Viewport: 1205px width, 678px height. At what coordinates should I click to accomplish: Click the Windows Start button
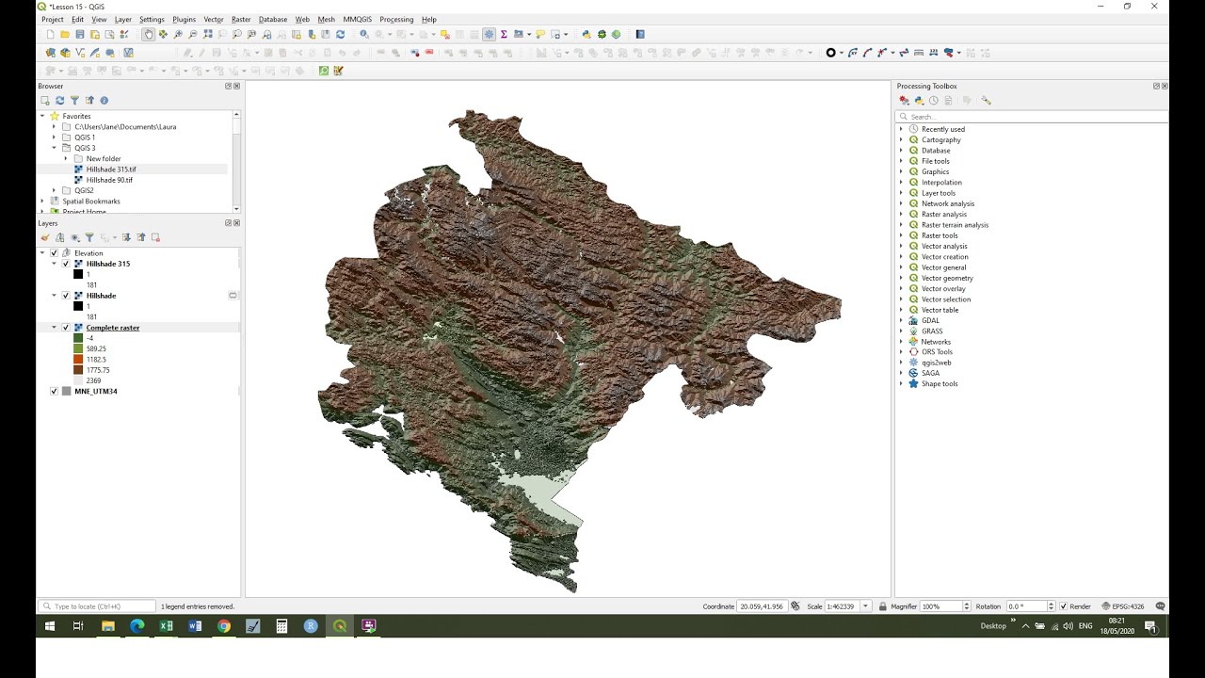(50, 626)
